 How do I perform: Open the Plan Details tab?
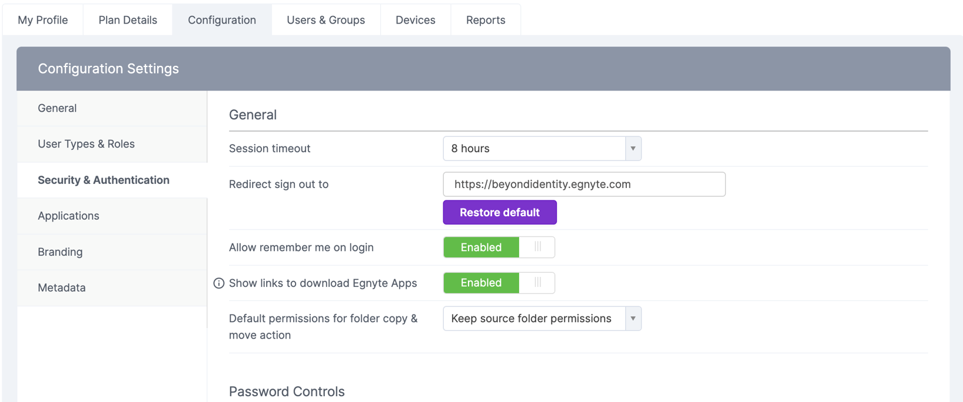(x=128, y=20)
